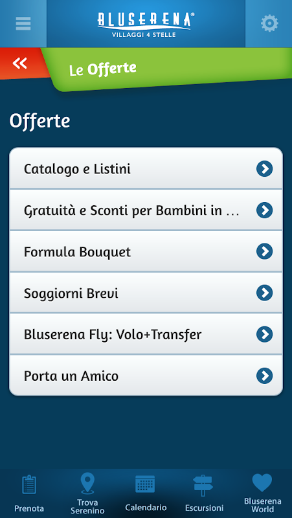Viewport: 292px width, 518px height.
Task: Expand the Gratuità e Sconti chevron arrow
Action: (x=265, y=210)
